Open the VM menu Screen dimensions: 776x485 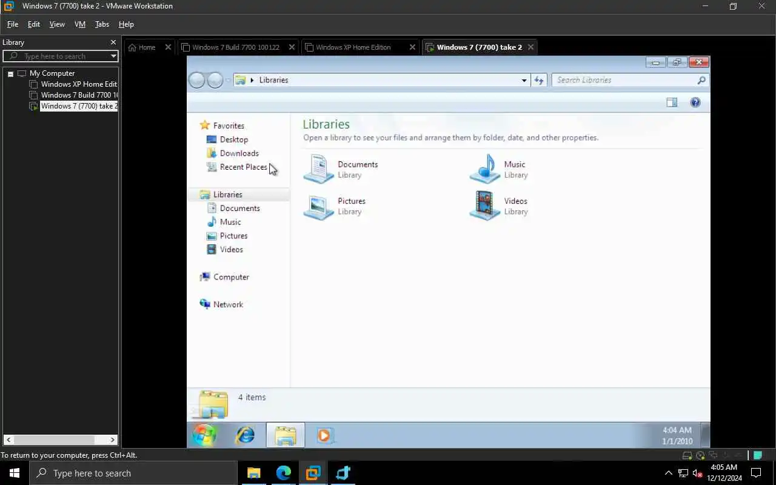click(80, 24)
